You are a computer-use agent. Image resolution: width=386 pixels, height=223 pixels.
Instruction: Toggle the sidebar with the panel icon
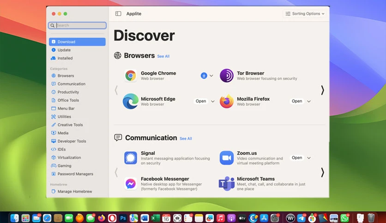[x=118, y=14]
